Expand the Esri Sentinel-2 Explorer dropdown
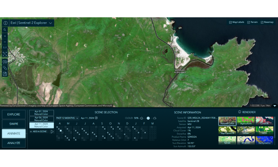This screenshot has height=167, width=278. [x=50, y=23]
